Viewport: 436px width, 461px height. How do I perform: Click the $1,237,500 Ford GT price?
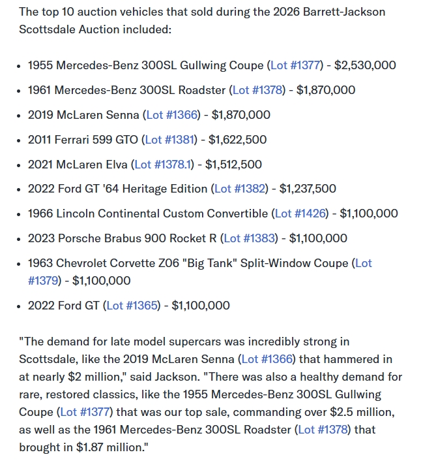click(x=308, y=189)
